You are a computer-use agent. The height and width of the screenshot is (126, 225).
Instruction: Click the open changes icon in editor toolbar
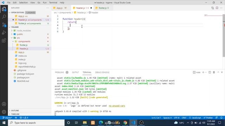tap(212, 8)
